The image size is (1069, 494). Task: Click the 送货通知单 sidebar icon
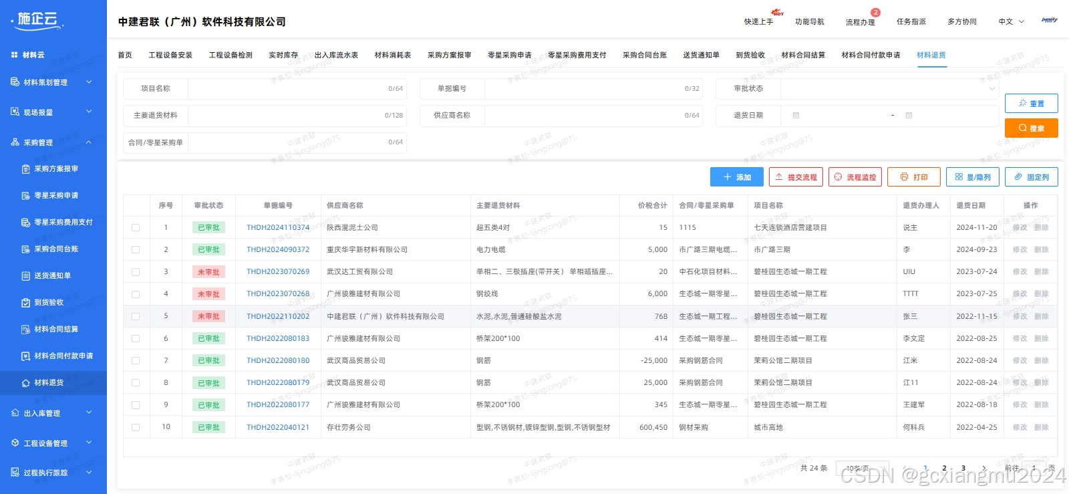coord(25,275)
